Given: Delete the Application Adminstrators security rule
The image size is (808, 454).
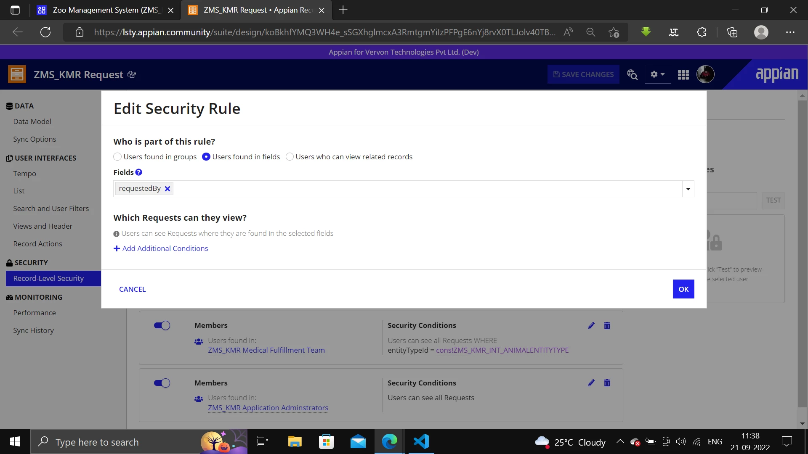Looking at the screenshot, I should pos(607,383).
